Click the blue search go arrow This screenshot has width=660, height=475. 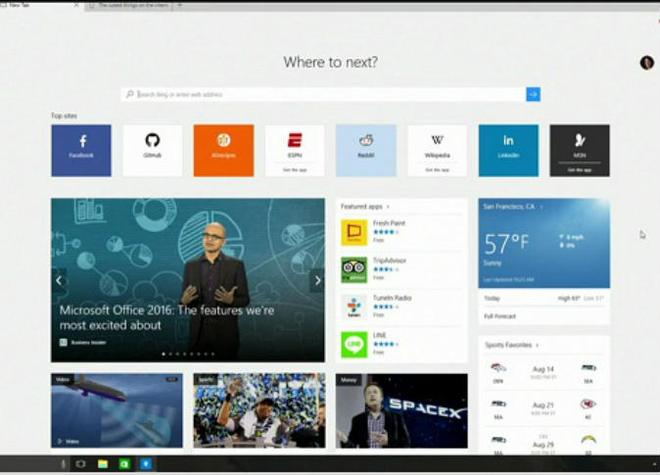pos(533,94)
